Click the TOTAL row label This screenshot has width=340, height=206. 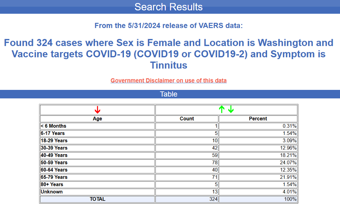[97, 199]
